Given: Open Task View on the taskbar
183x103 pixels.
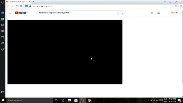Looking at the screenshot, I should pyautogui.click(x=56, y=100).
